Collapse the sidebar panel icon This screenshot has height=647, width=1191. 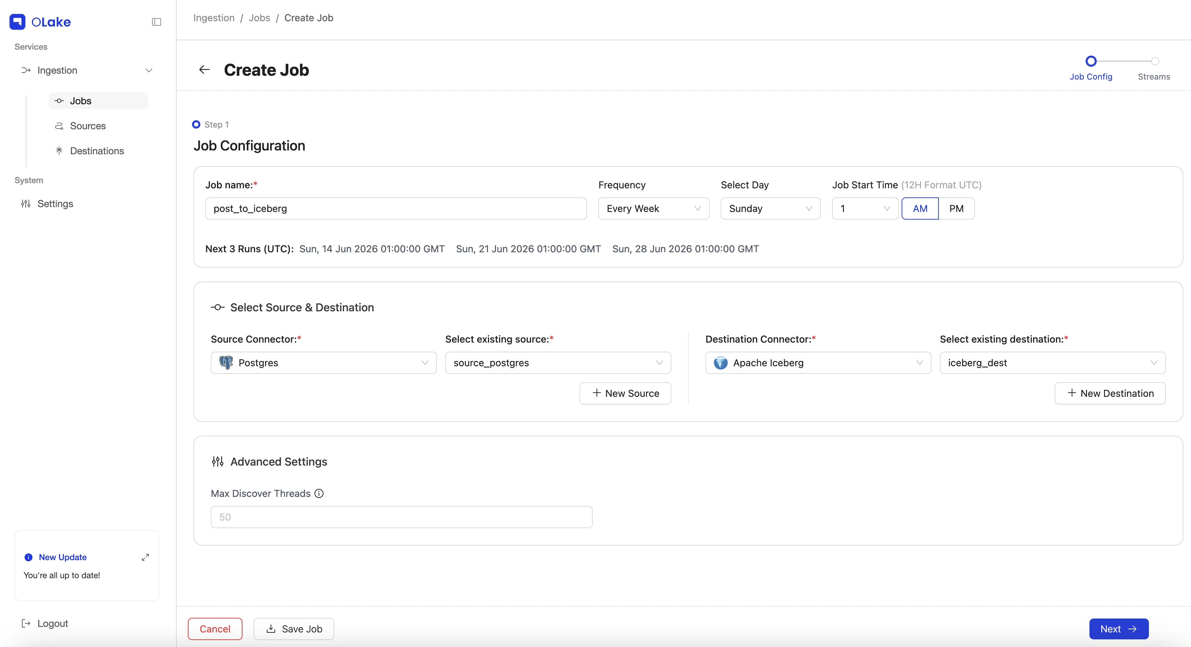pyautogui.click(x=156, y=22)
